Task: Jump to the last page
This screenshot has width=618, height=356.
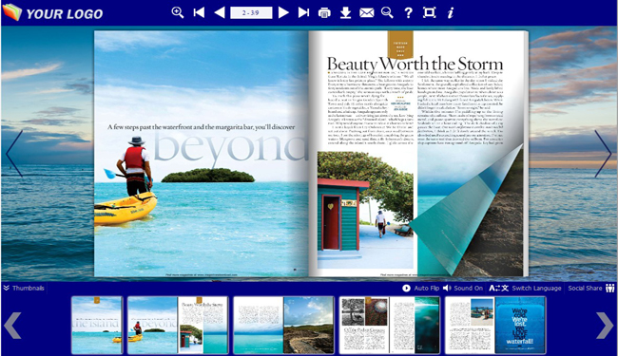Action: [303, 12]
